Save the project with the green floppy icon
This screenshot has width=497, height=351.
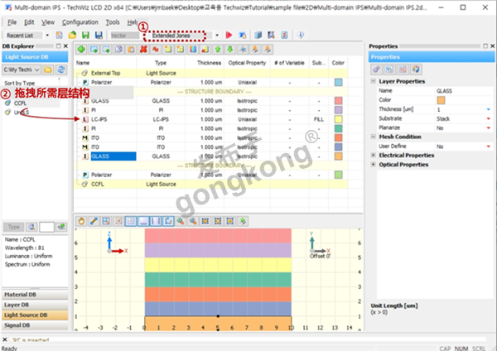click(x=85, y=35)
